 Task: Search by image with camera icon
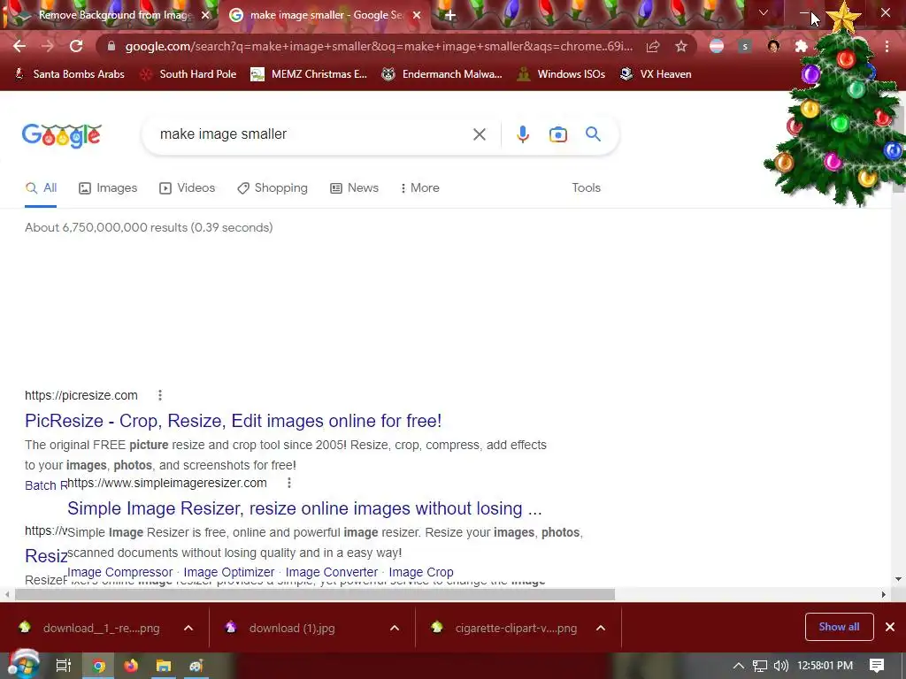pos(557,134)
